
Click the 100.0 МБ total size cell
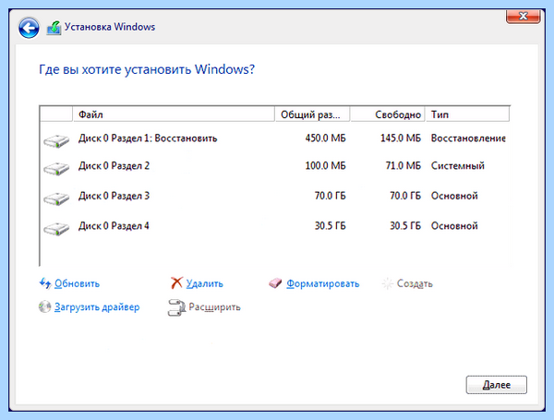click(325, 166)
